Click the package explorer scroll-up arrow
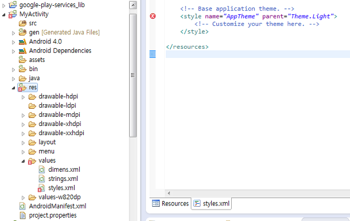Viewport: 350px width, 221px height. click(133, 5)
